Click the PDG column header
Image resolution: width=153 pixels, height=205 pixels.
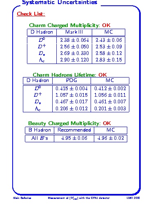pos(71,80)
